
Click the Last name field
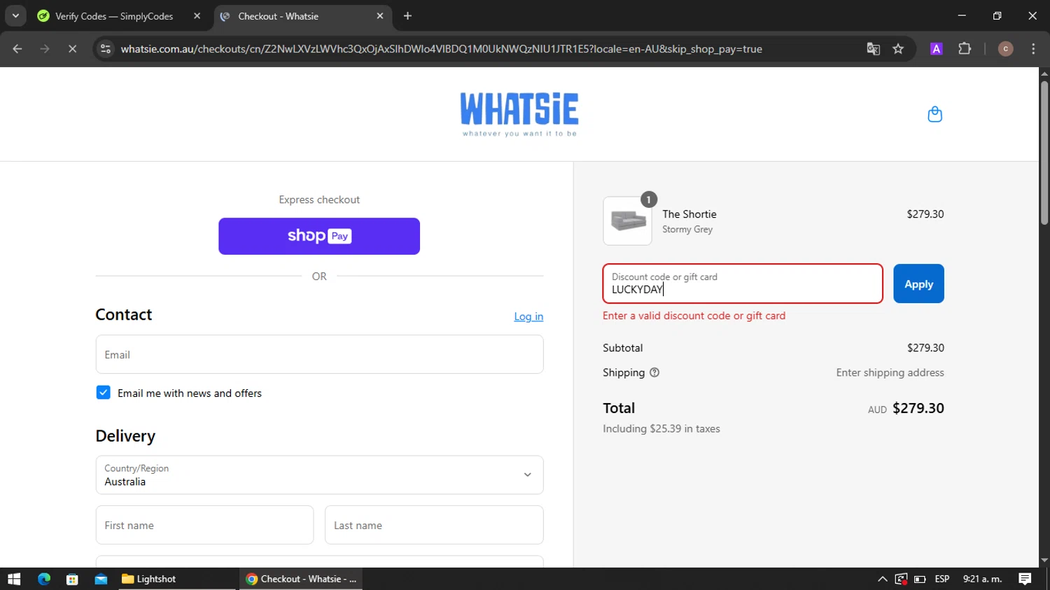(x=434, y=525)
